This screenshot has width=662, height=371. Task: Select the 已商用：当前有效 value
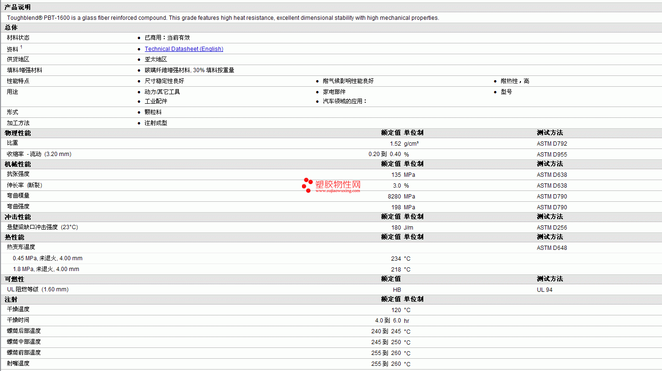click(x=167, y=38)
